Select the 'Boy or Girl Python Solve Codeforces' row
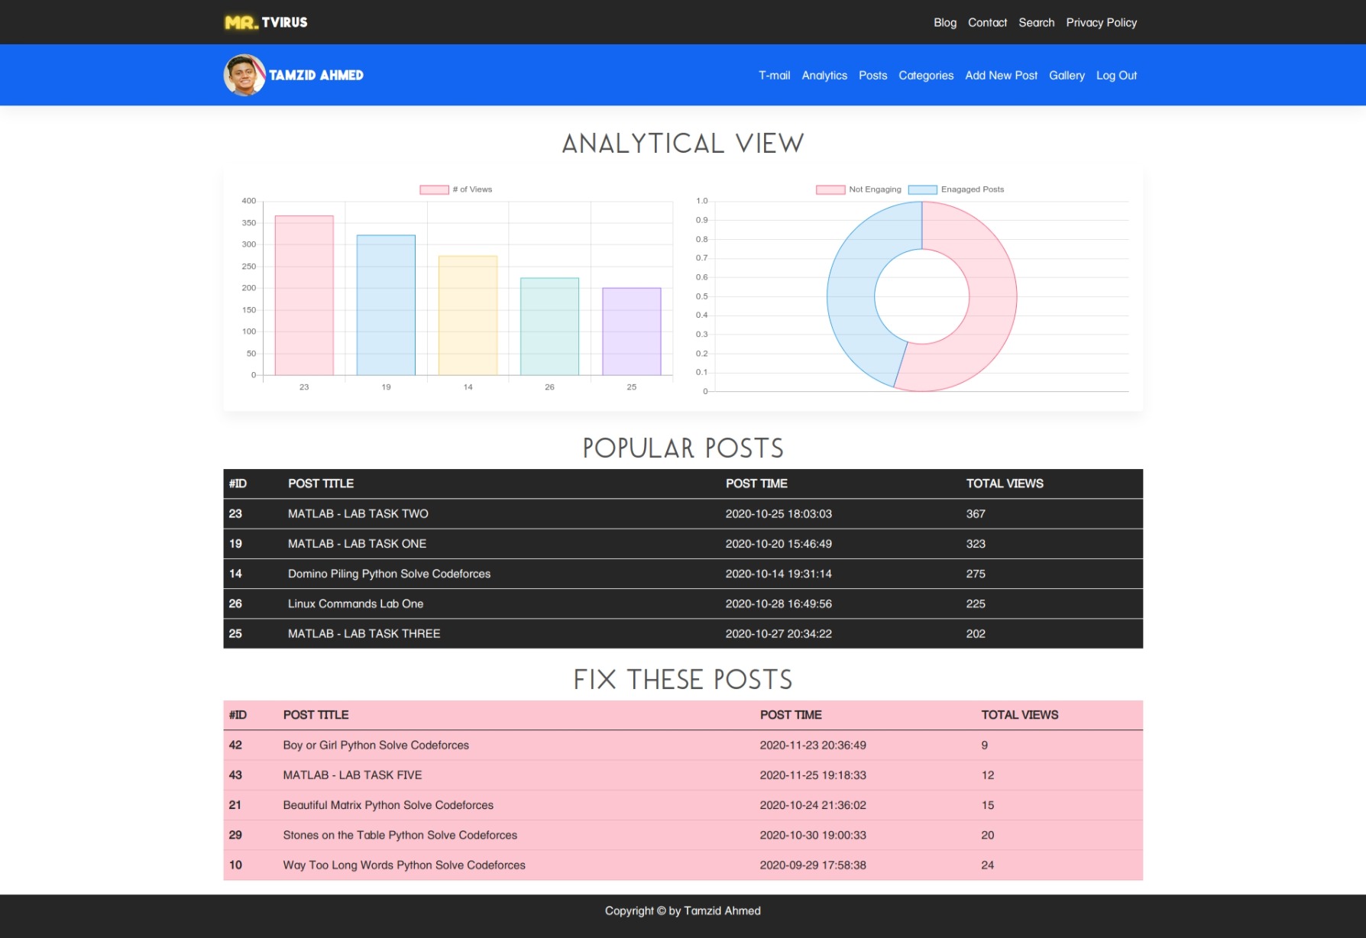This screenshot has height=938, width=1366. tap(683, 746)
